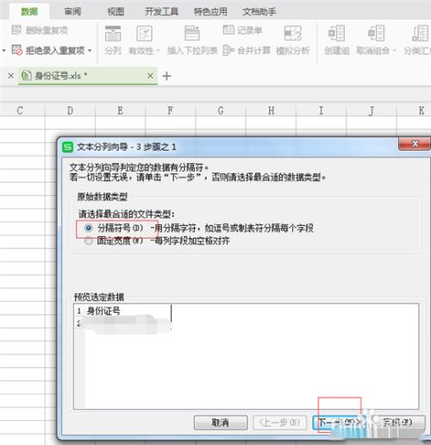Select the 分隔符号 radio option
Screen dimensions: 431x445
(89, 228)
